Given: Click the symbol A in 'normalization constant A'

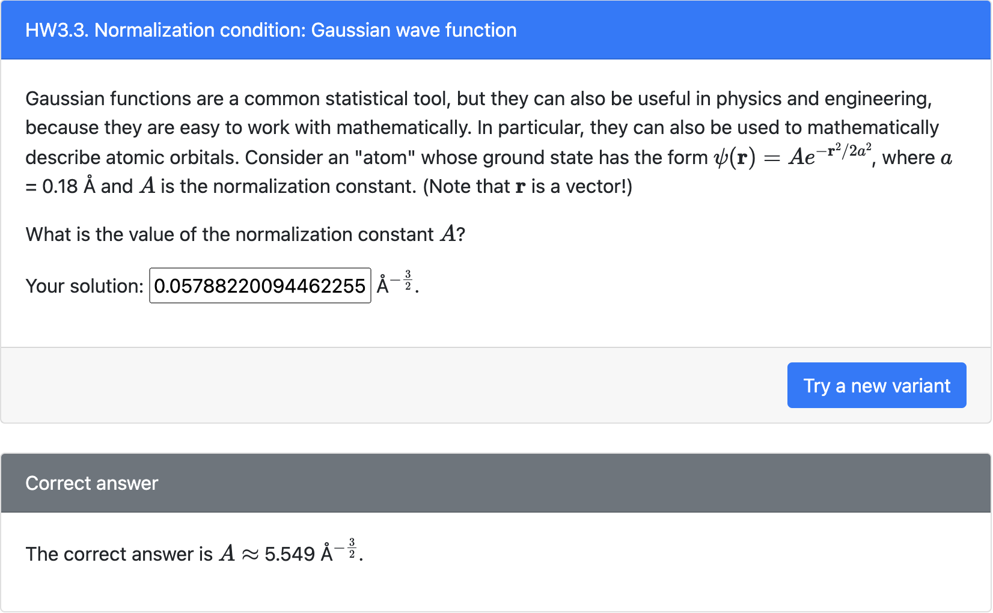Looking at the screenshot, I should pyautogui.click(x=446, y=234).
